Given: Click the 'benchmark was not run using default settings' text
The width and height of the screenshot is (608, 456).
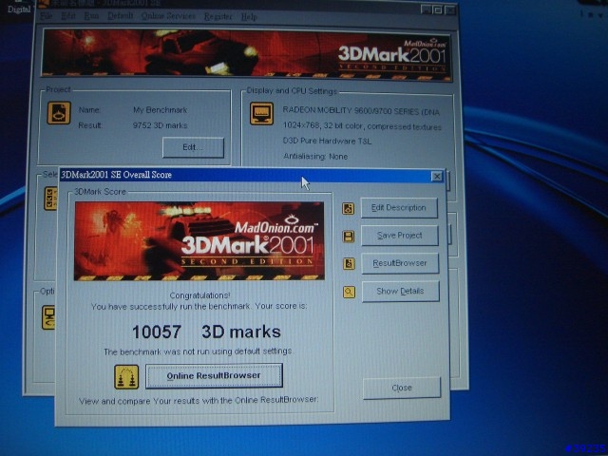Looking at the screenshot, I should point(198,351).
